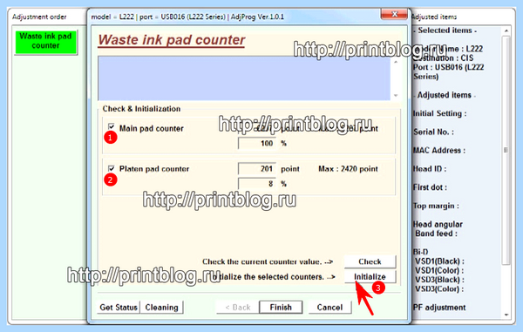Screen dimensions: 523x332
Task: Click the message box scroll up arrow
Action: pos(396,62)
